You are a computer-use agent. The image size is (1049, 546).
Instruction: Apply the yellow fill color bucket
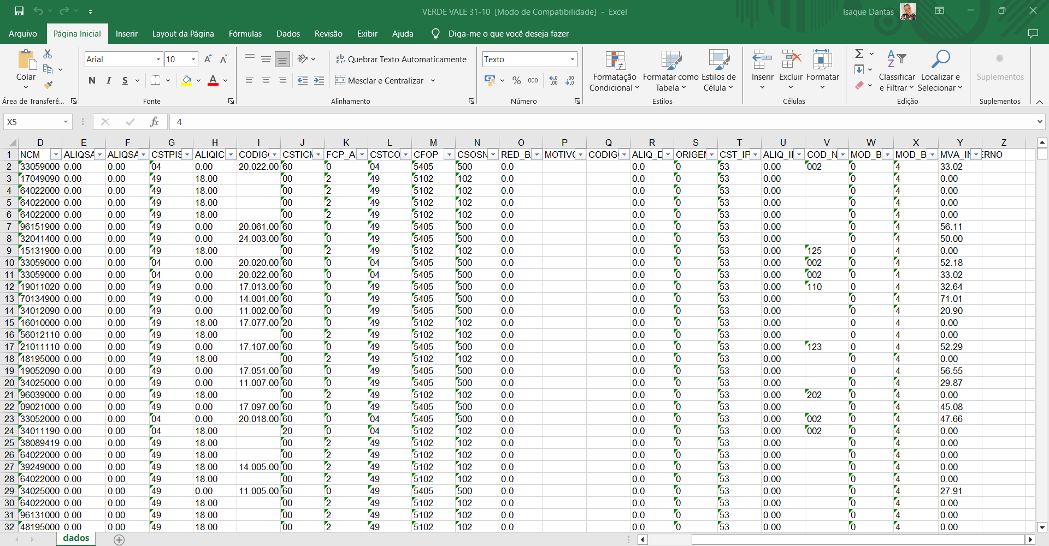(187, 80)
